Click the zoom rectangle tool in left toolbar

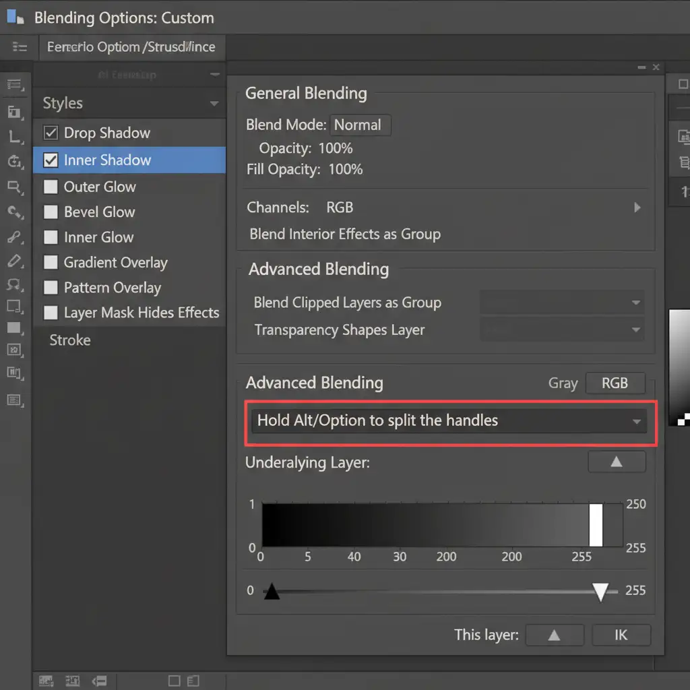click(x=14, y=186)
